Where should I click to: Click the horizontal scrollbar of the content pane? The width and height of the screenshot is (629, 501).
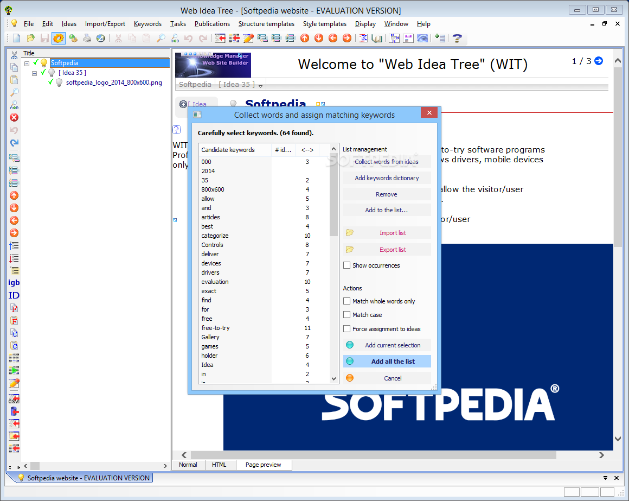(373, 455)
